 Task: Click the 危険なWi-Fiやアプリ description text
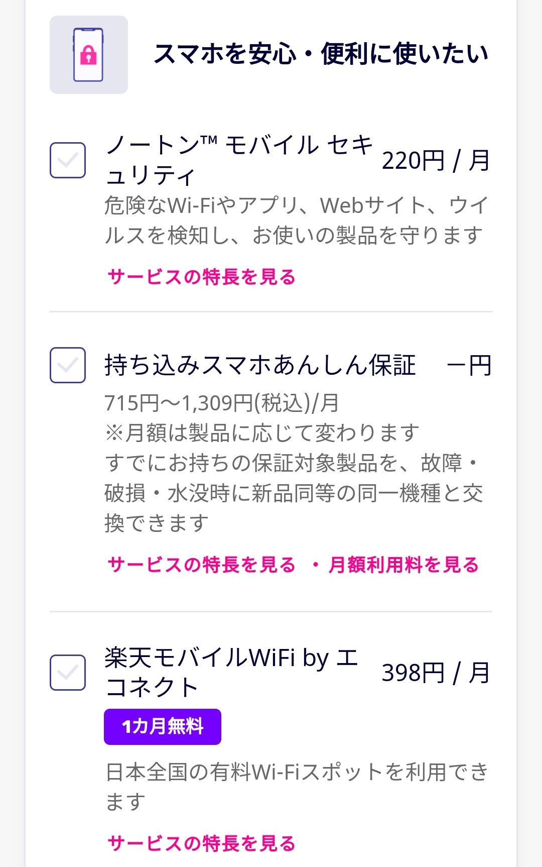[x=297, y=220]
